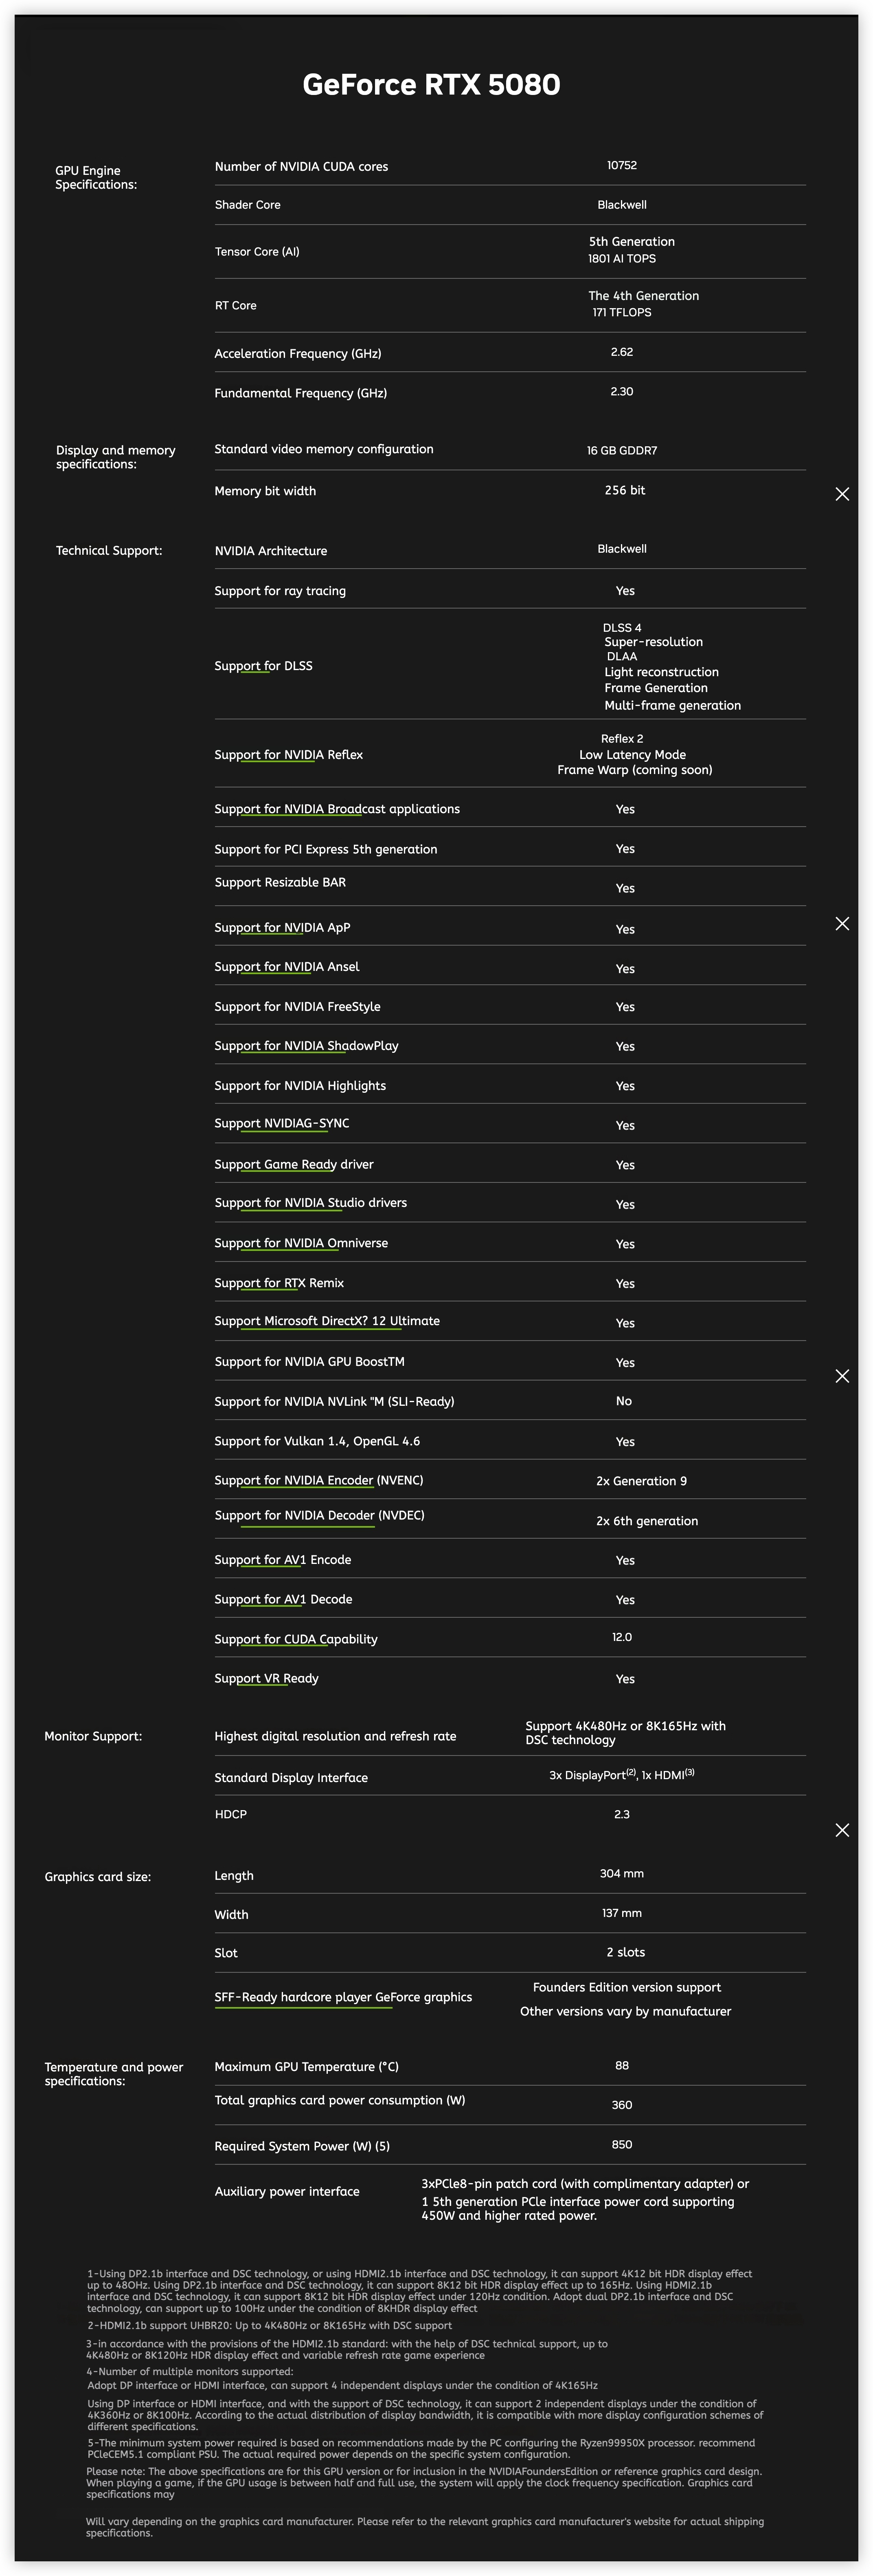Visit the NVIDIA ShadowPlay support link
This screenshot has width=873, height=2576.
(307, 1046)
